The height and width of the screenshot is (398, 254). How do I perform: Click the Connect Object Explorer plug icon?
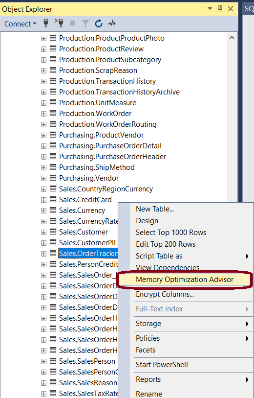[x=46, y=23]
